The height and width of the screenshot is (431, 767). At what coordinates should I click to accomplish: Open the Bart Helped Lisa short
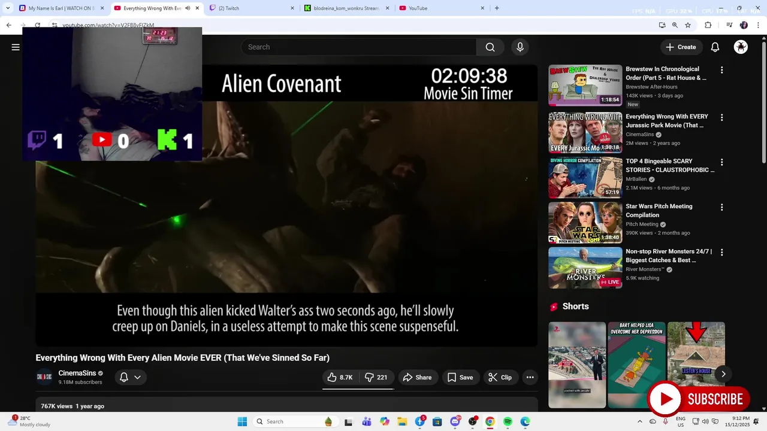click(636, 365)
